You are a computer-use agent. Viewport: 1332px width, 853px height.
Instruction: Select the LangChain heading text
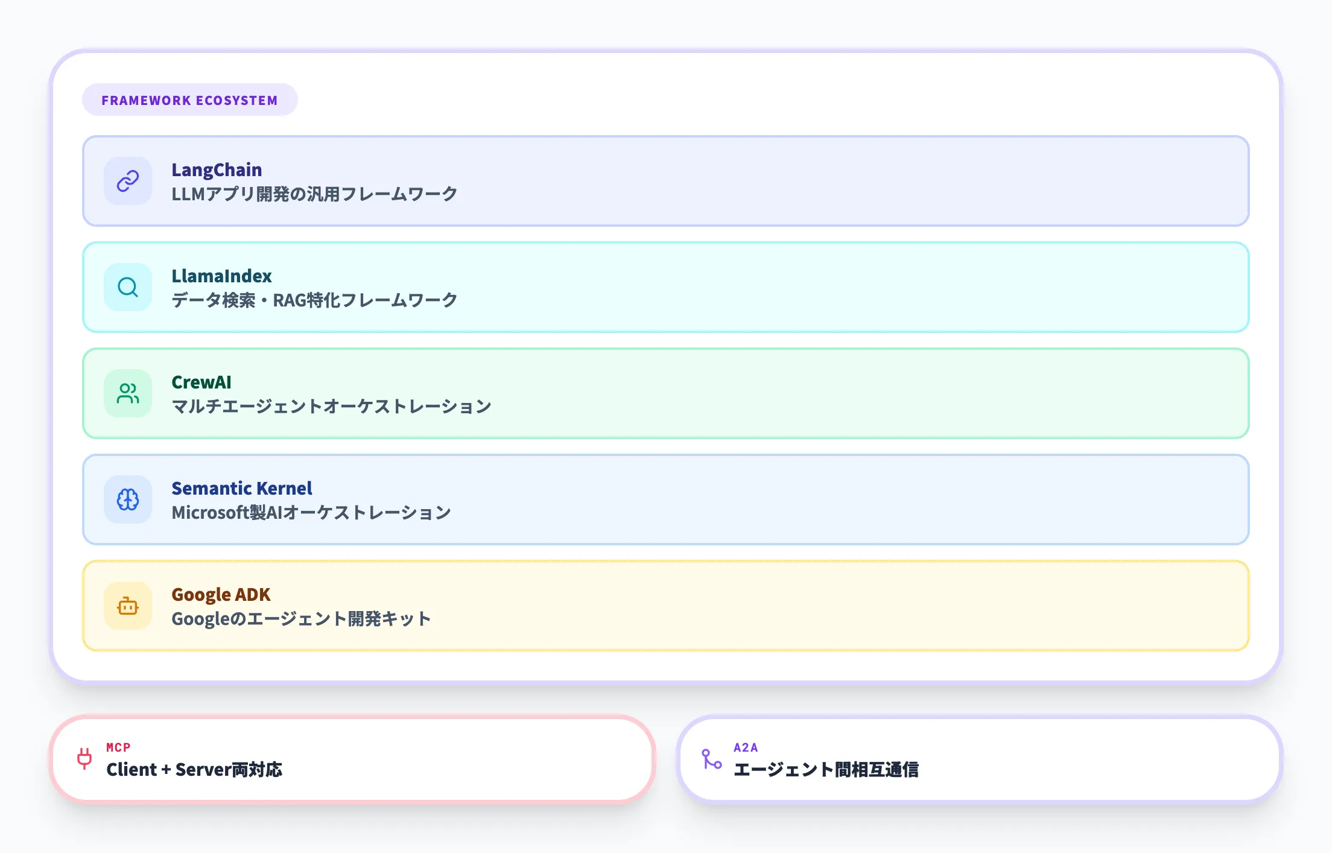coord(217,170)
